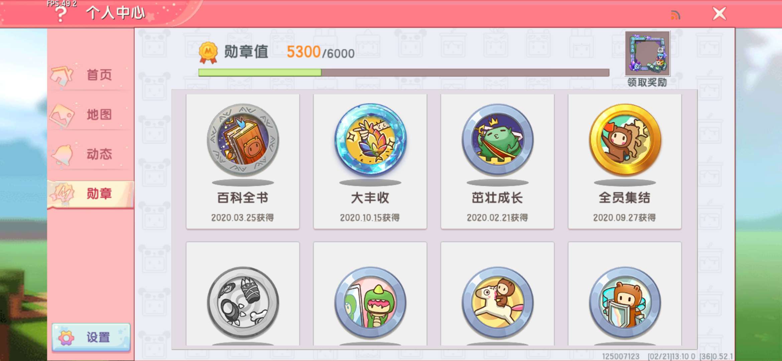Viewport: 782px width, 361px height.
Task: Open the 设置 settings button
Action: tap(91, 337)
